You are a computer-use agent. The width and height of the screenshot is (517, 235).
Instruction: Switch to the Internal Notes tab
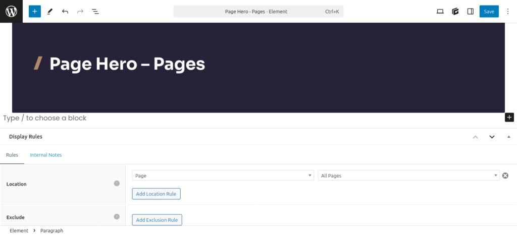[46, 155]
